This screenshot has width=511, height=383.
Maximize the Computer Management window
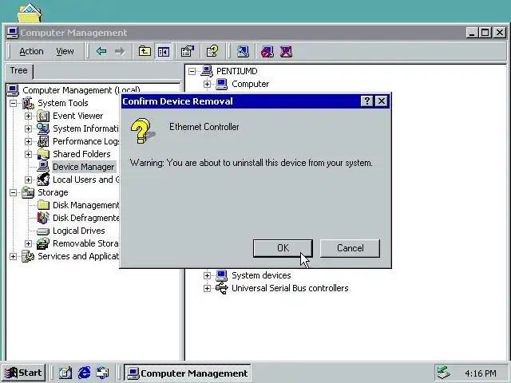tap(485, 33)
